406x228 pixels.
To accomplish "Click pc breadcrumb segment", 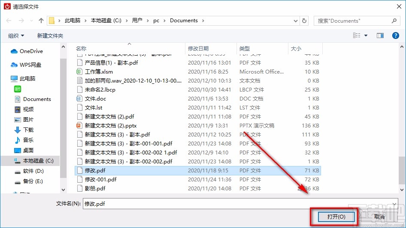I will pos(156,21).
